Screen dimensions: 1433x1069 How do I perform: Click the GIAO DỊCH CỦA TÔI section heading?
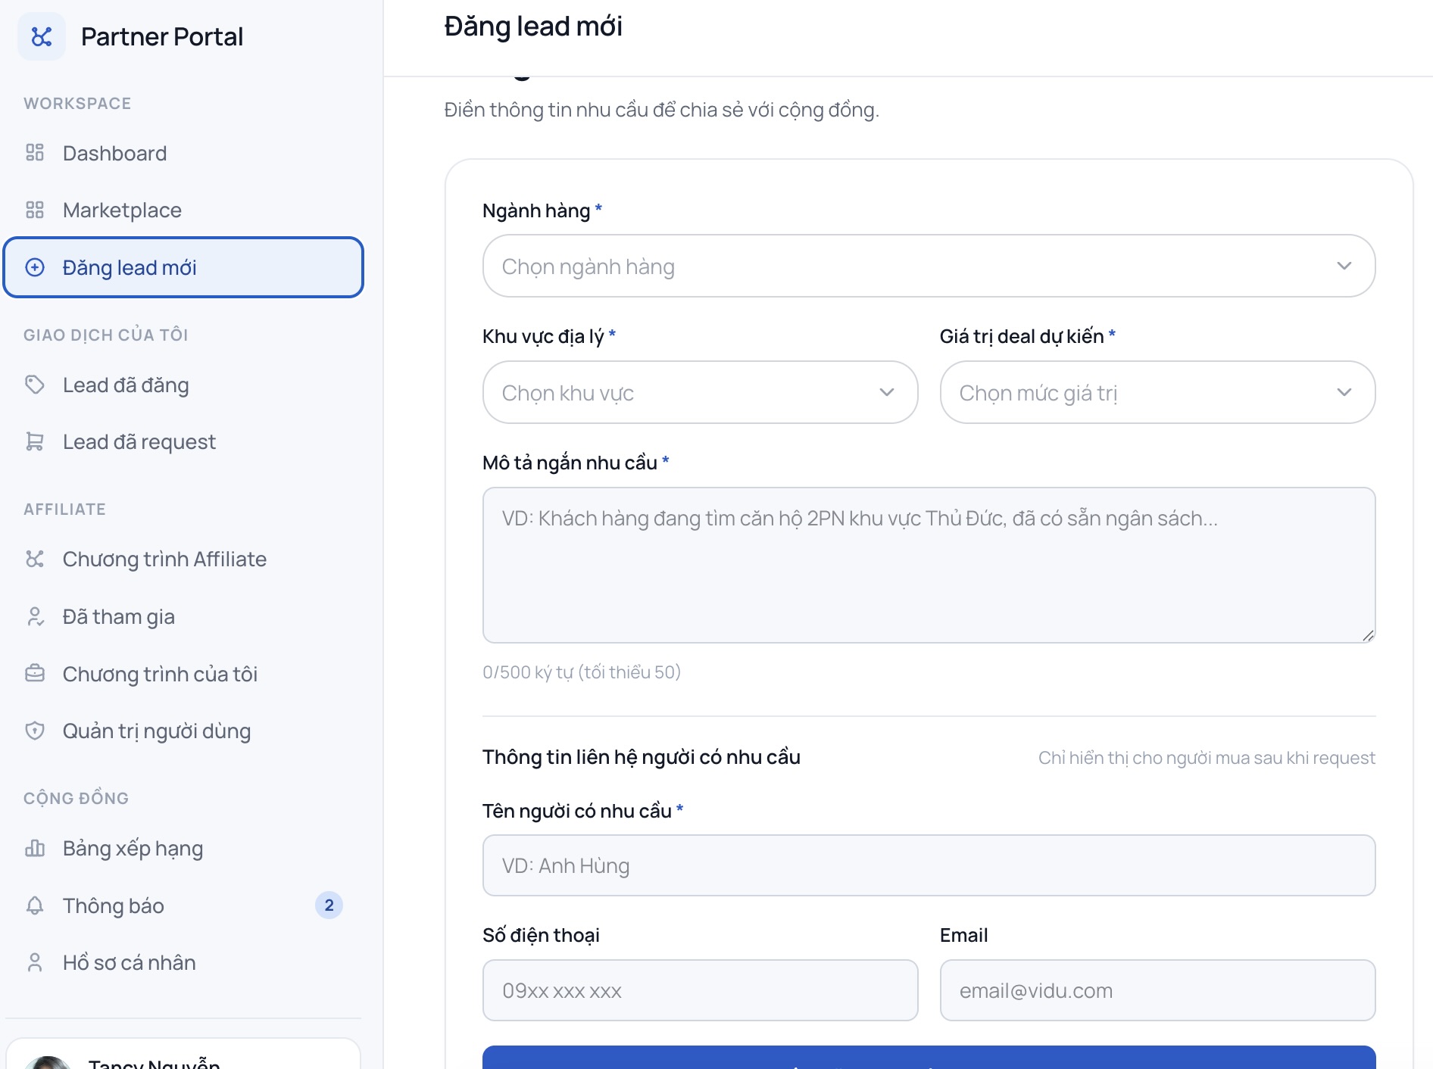pos(106,335)
